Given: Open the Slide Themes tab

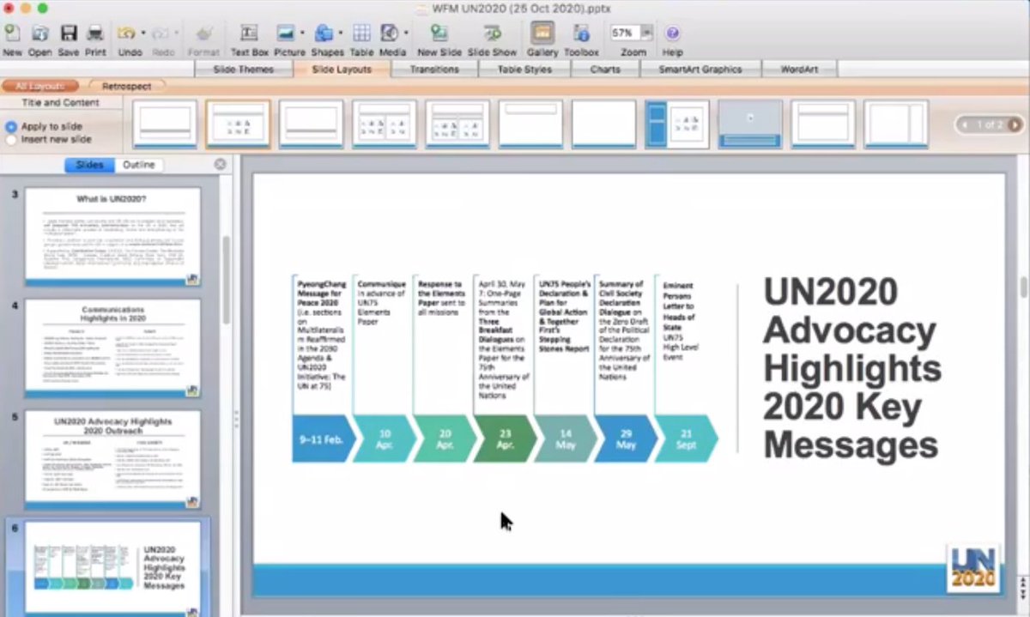Looking at the screenshot, I should (243, 70).
